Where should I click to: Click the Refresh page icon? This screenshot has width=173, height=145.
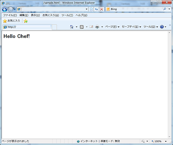tap(96, 9)
